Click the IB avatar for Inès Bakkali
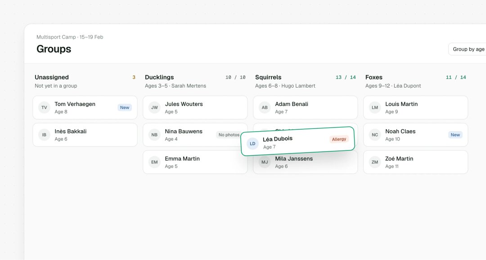The height and width of the screenshot is (260, 486). (44, 135)
